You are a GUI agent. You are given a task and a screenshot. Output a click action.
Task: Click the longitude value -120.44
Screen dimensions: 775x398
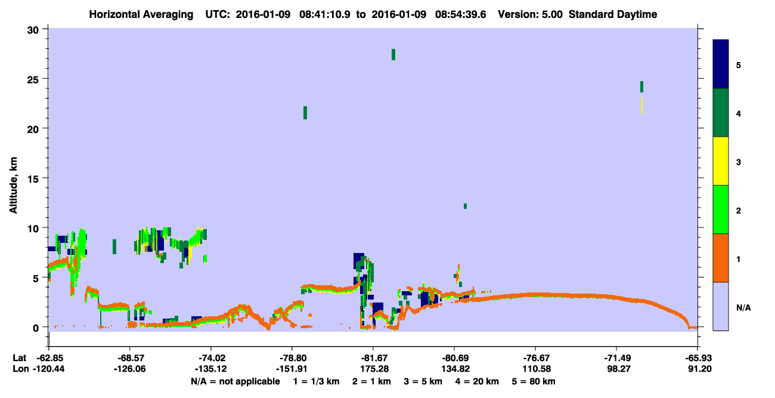point(48,369)
